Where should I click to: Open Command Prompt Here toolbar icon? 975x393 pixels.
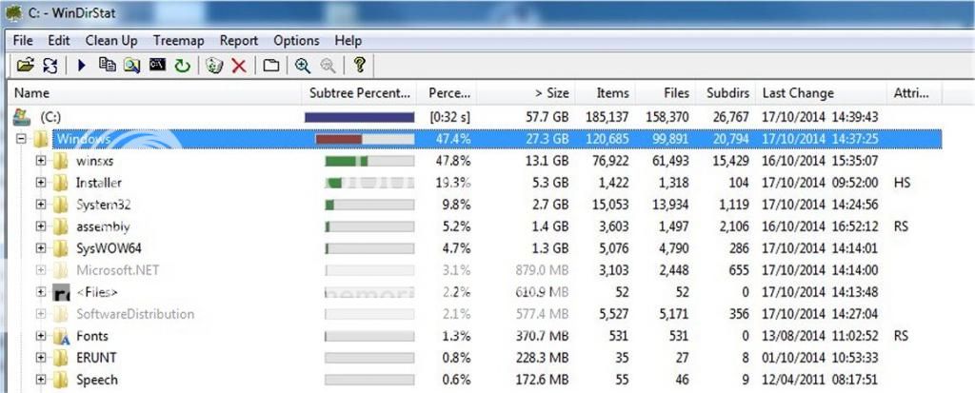tap(157, 65)
